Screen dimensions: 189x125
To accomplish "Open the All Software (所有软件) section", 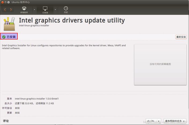I will coord(24,10).
